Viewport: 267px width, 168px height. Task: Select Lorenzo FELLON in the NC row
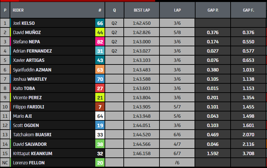pos(28,163)
